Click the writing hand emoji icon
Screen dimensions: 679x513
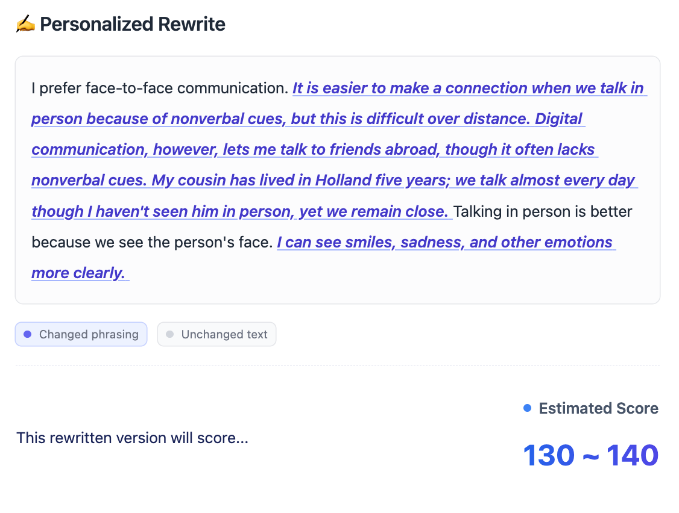[x=25, y=25]
